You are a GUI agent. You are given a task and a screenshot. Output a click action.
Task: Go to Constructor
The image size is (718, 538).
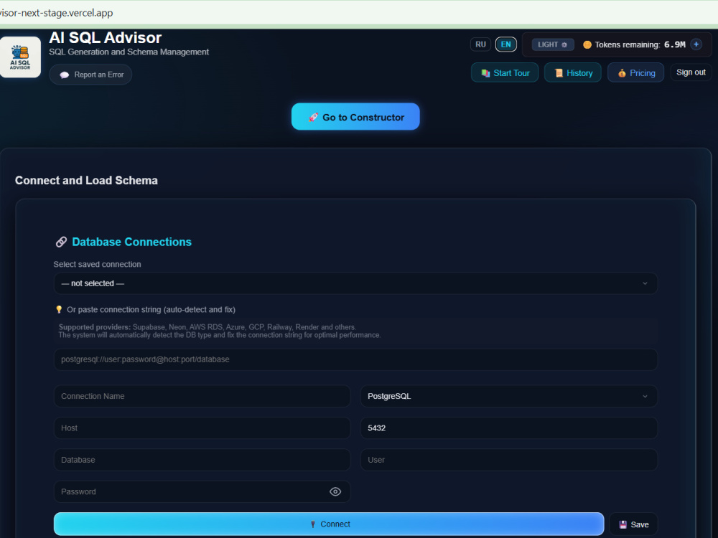(356, 117)
